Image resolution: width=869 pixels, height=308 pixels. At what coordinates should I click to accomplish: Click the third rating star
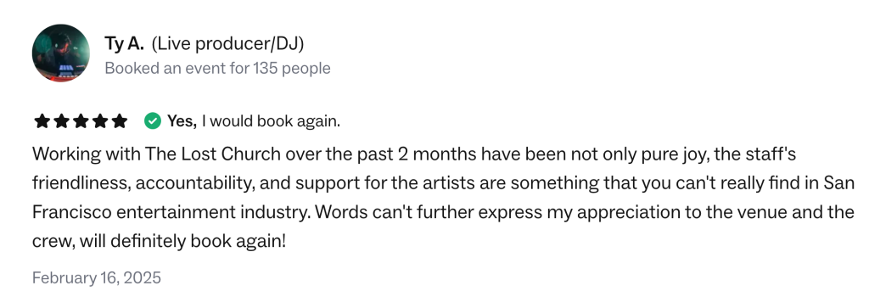point(81,120)
